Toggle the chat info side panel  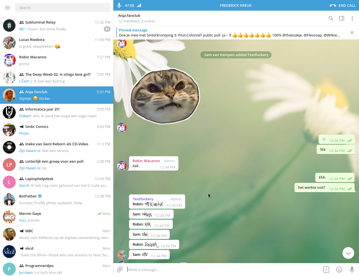coord(342,18)
